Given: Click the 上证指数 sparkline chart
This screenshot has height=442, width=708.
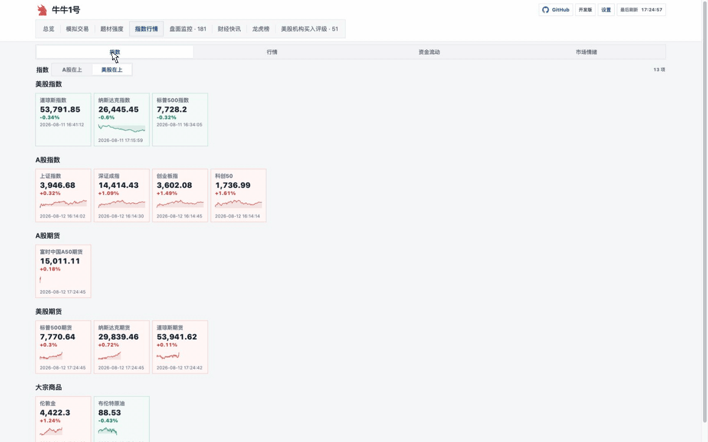Looking at the screenshot, I should point(63,204).
